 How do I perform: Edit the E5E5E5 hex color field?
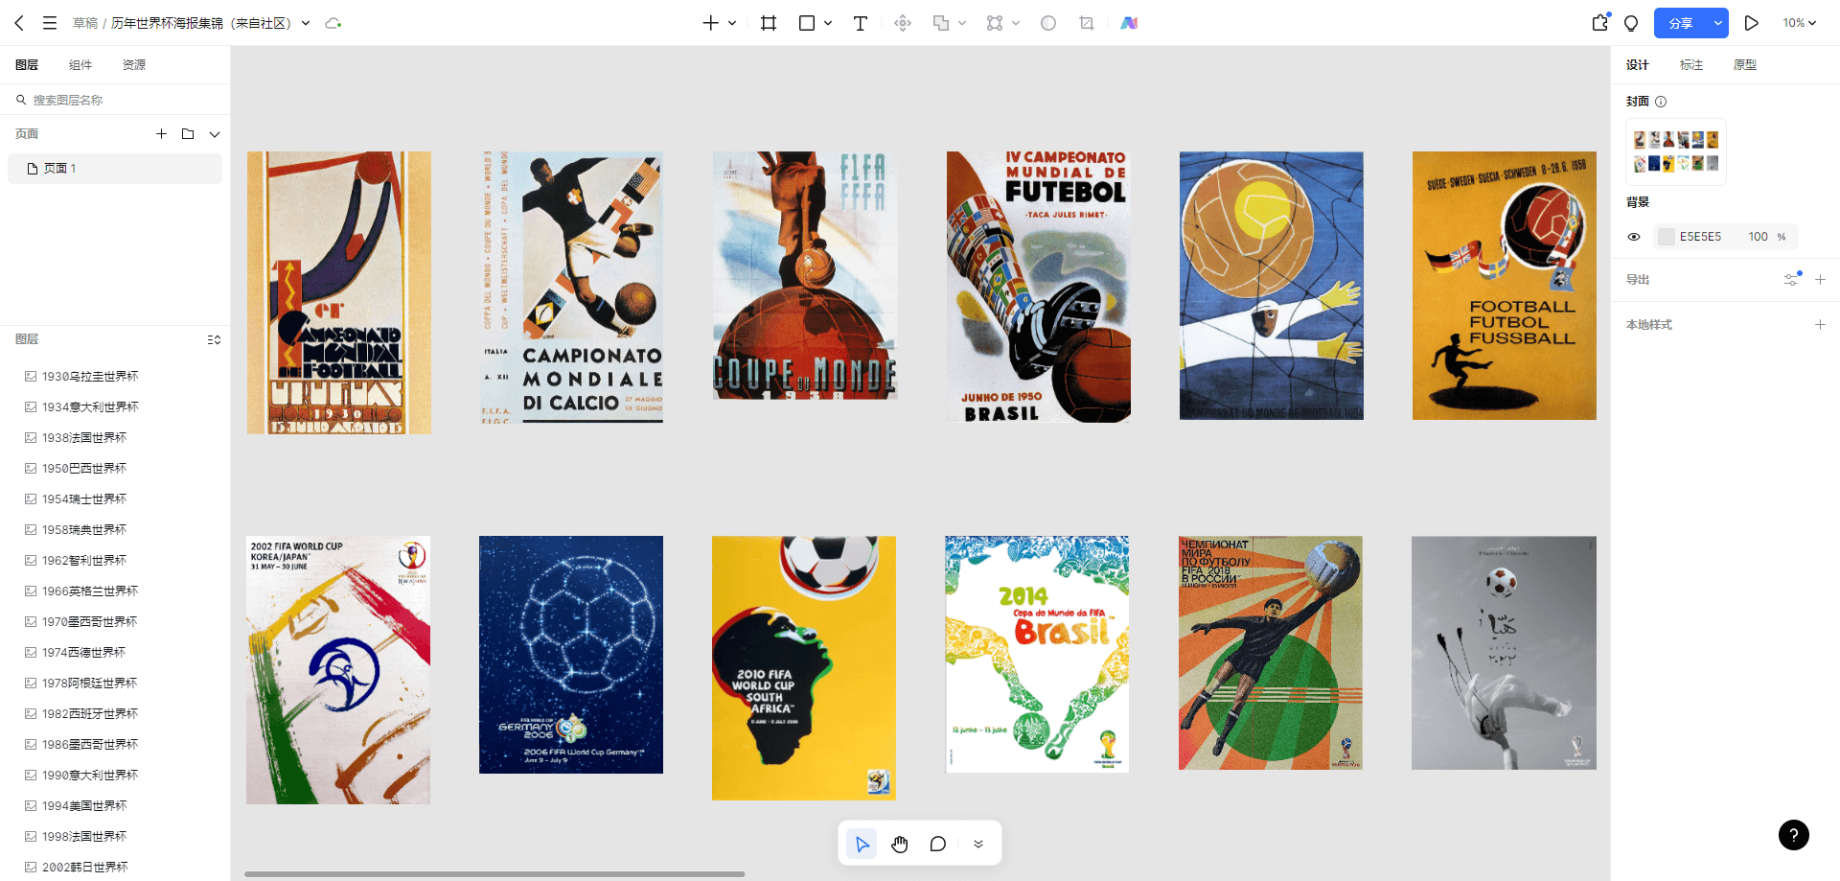click(1701, 237)
